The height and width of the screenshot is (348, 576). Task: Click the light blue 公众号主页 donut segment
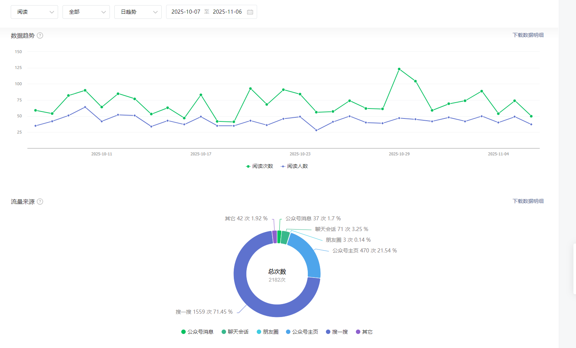(308, 255)
